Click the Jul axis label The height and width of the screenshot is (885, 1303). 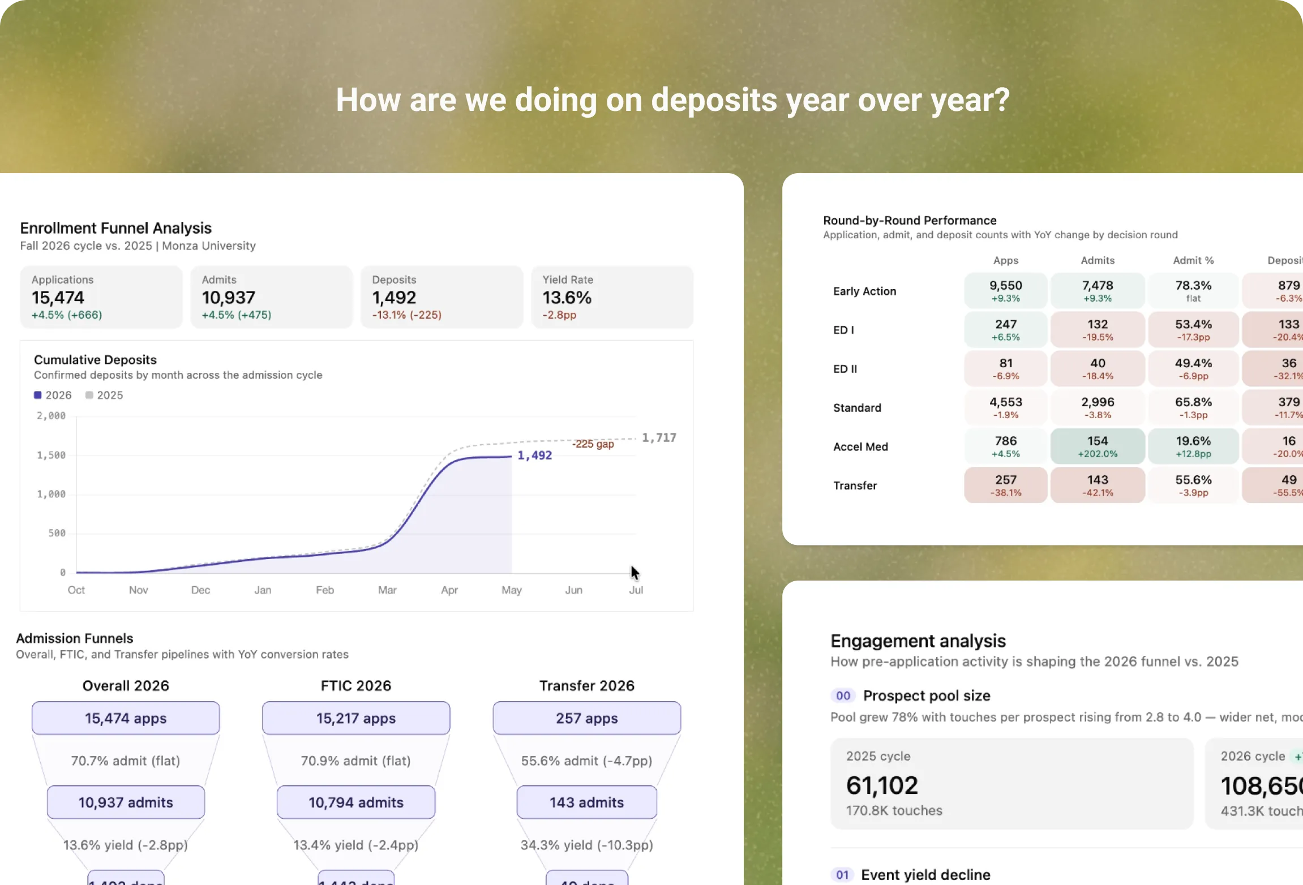(636, 590)
